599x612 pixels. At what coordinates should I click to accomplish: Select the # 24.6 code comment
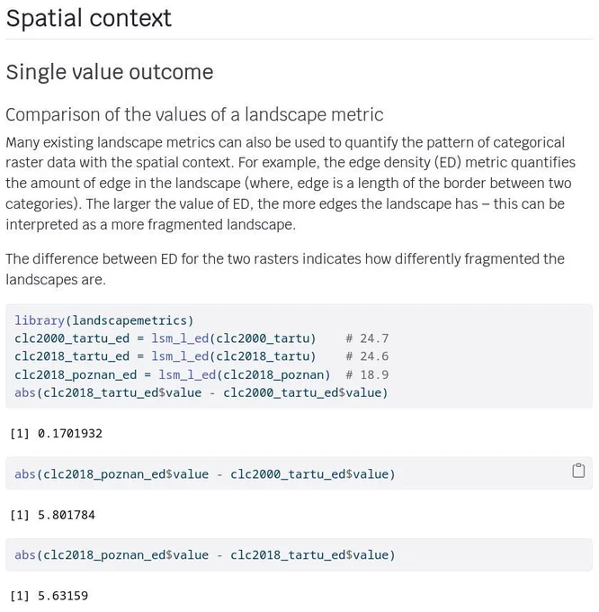click(367, 356)
